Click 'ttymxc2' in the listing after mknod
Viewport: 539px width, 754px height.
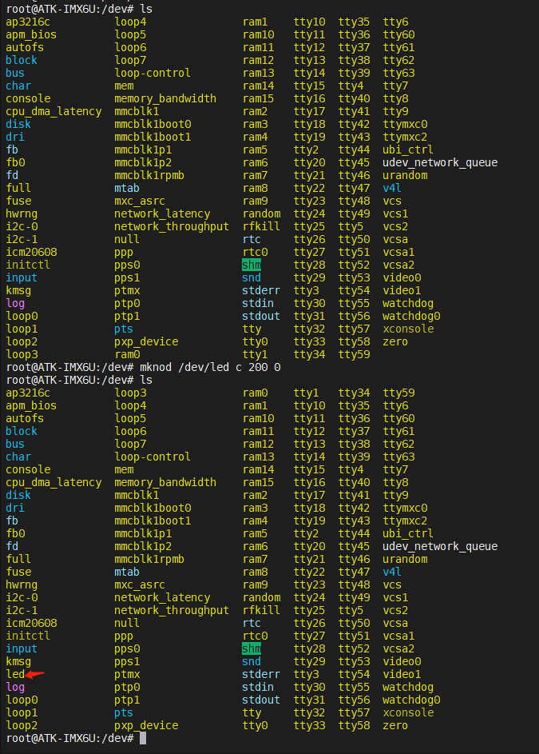click(405, 521)
